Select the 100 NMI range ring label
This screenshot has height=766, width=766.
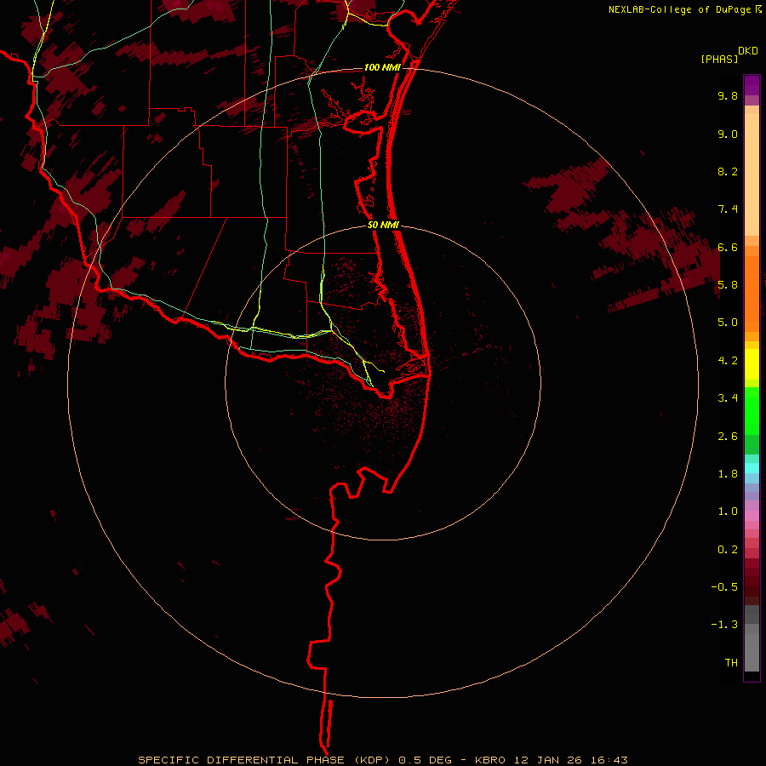click(x=382, y=67)
